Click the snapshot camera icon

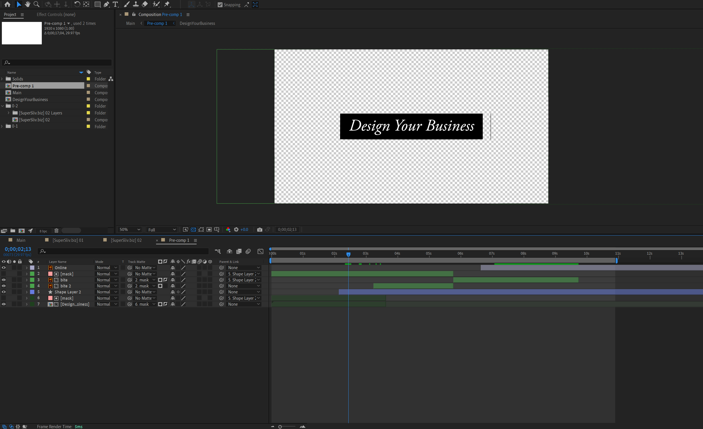[259, 229]
